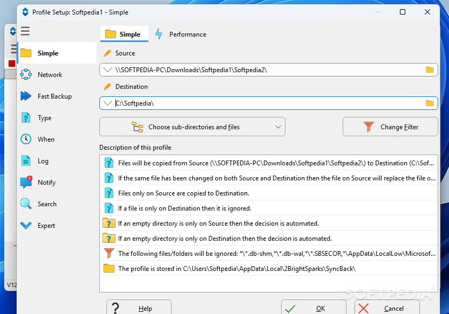Click the Log document icon
449x314 pixels.
click(x=26, y=161)
